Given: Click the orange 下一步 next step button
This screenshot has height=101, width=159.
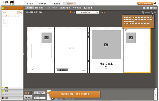Looking at the screenshot, I should coord(145,3).
